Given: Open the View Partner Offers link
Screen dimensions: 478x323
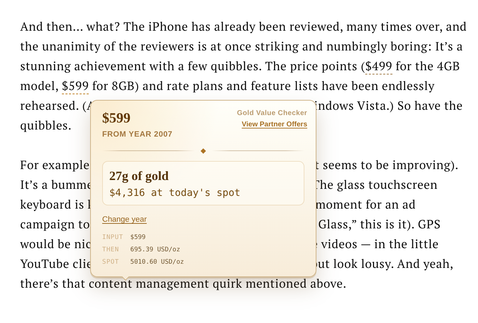Looking at the screenshot, I should click(274, 124).
